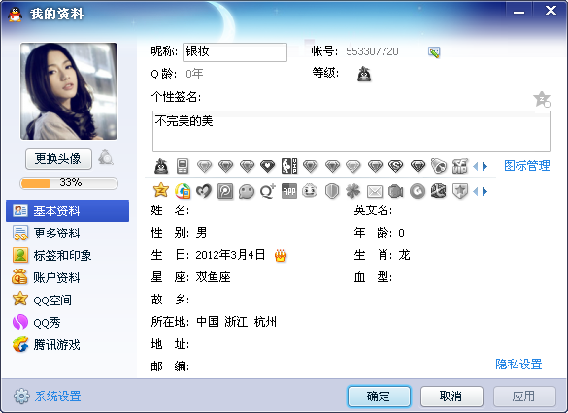Open 系统设置 at the bottom left
The height and width of the screenshot is (413, 568).
[48, 397]
